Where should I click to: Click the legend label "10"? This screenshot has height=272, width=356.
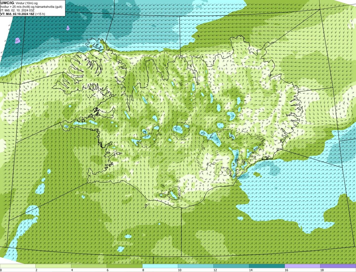click(180, 270)
